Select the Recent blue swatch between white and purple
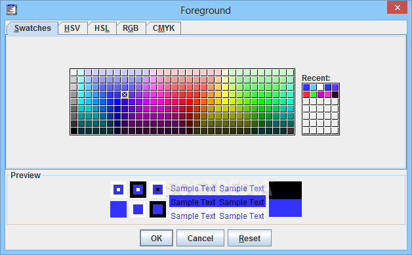Screen dimensions: 412x255 click(x=328, y=87)
